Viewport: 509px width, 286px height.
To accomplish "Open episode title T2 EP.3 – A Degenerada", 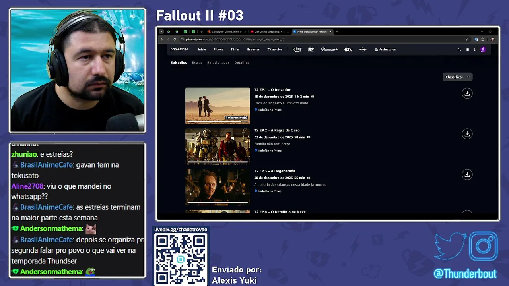I will coord(275,171).
